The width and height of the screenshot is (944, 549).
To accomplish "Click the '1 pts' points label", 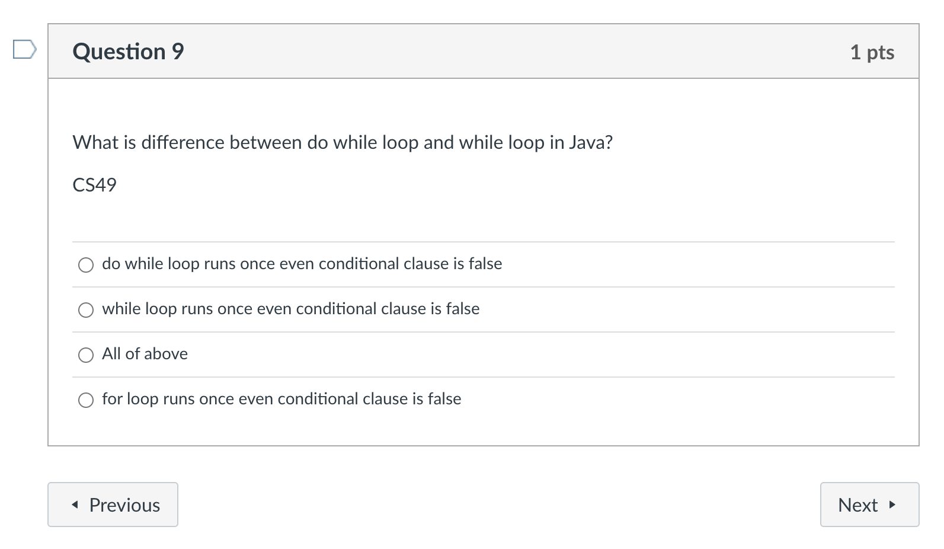I will point(872,52).
